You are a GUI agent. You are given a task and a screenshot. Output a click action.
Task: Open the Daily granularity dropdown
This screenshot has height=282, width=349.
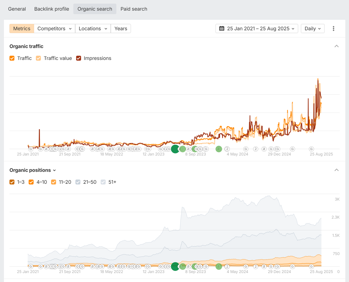[313, 29]
